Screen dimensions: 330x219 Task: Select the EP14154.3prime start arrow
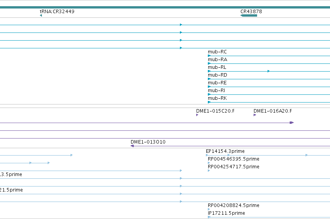[207, 155]
